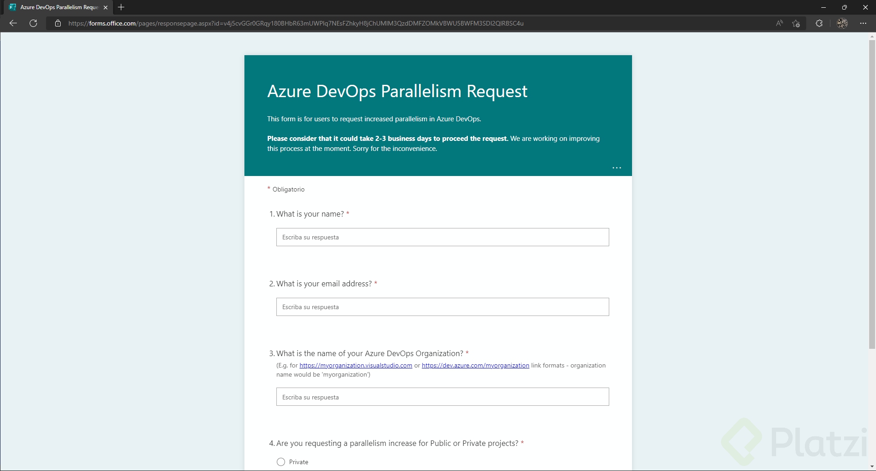Screen dimensions: 876x471
Task: Activate the Read Aloud icon
Action: pos(779,23)
